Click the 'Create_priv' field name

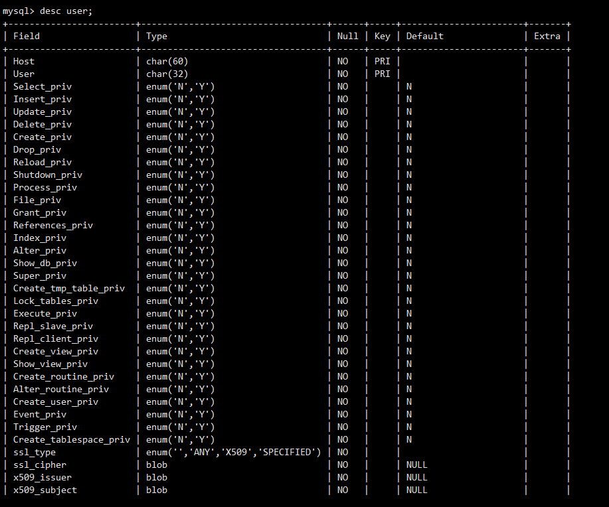(43, 137)
